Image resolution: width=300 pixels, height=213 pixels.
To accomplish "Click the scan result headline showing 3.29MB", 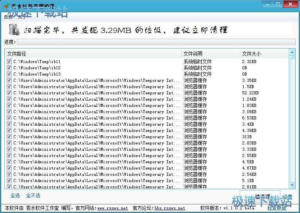I will pyautogui.click(x=126, y=30).
